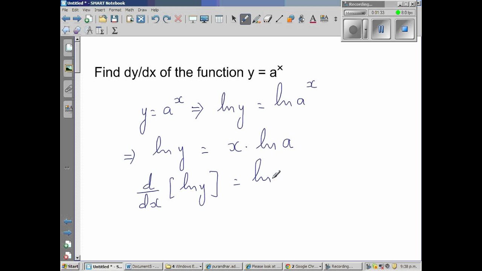Show screen shade projector icon

[193, 19]
